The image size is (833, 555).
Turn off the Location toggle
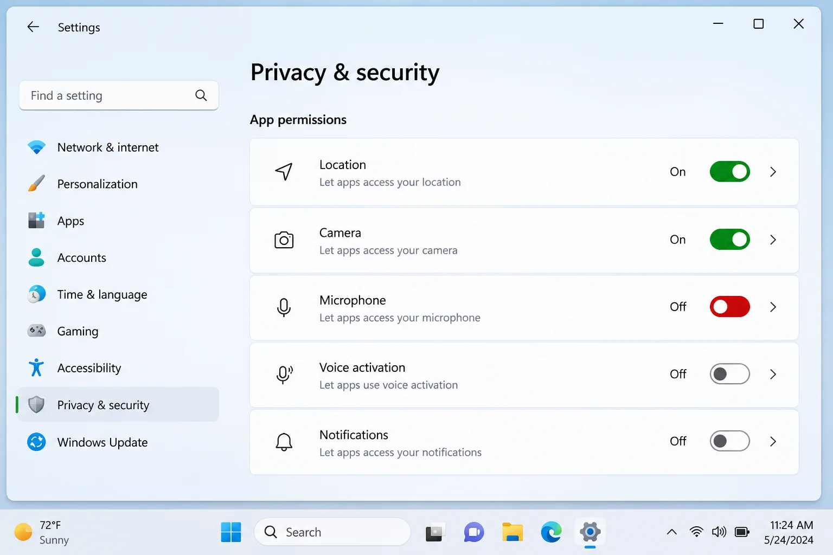click(730, 172)
